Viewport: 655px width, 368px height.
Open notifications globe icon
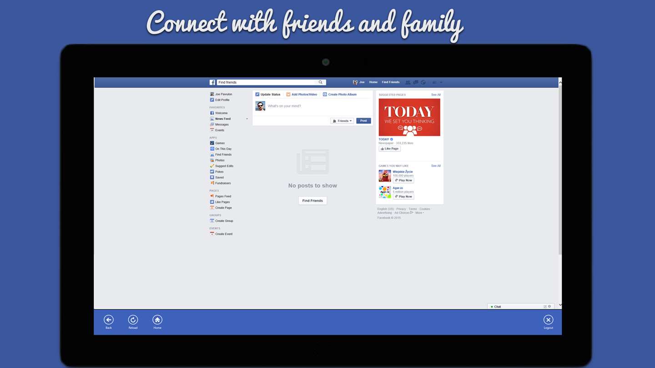click(x=423, y=82)
